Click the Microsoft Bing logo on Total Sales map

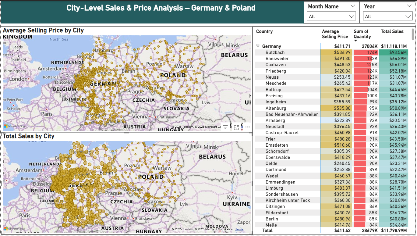coord(15,229)
